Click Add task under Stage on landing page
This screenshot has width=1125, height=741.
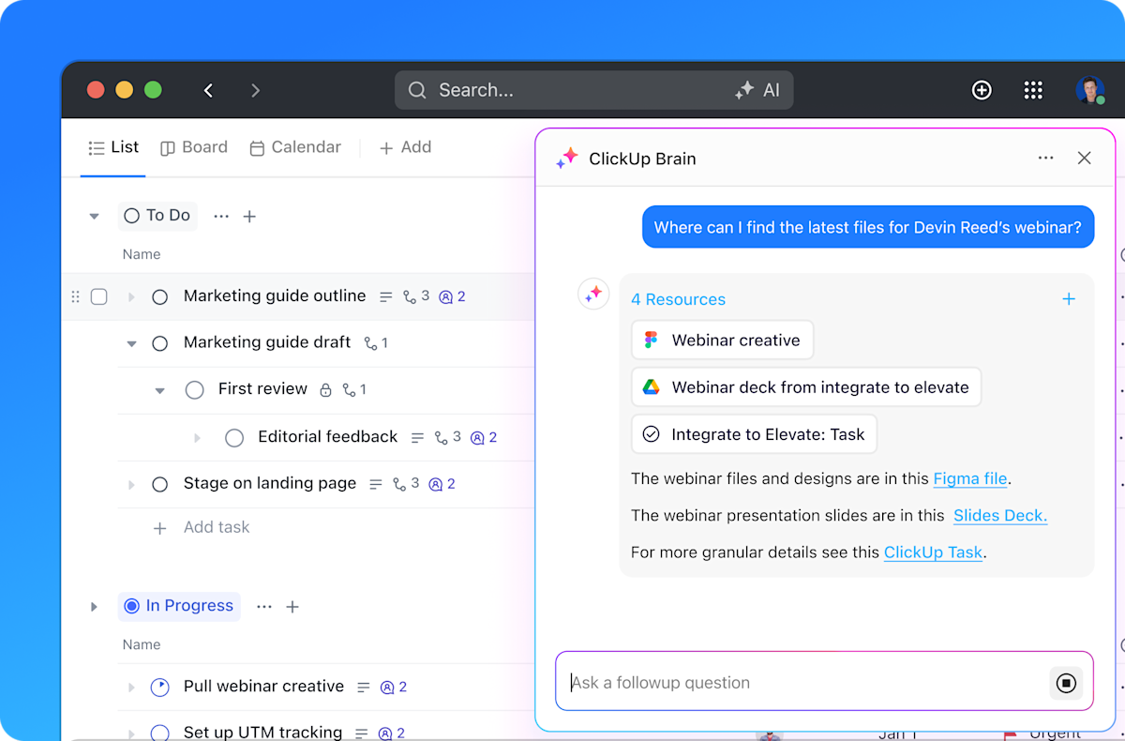point(217,527)
